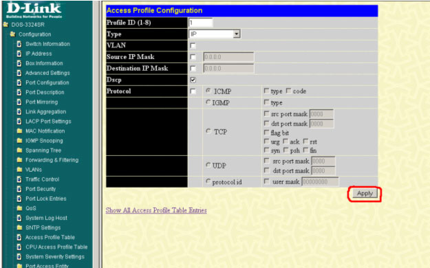Viewport: 430px width, 268px height.
Task: Click the IP Address page icon
Action: (x=19, y=54)
